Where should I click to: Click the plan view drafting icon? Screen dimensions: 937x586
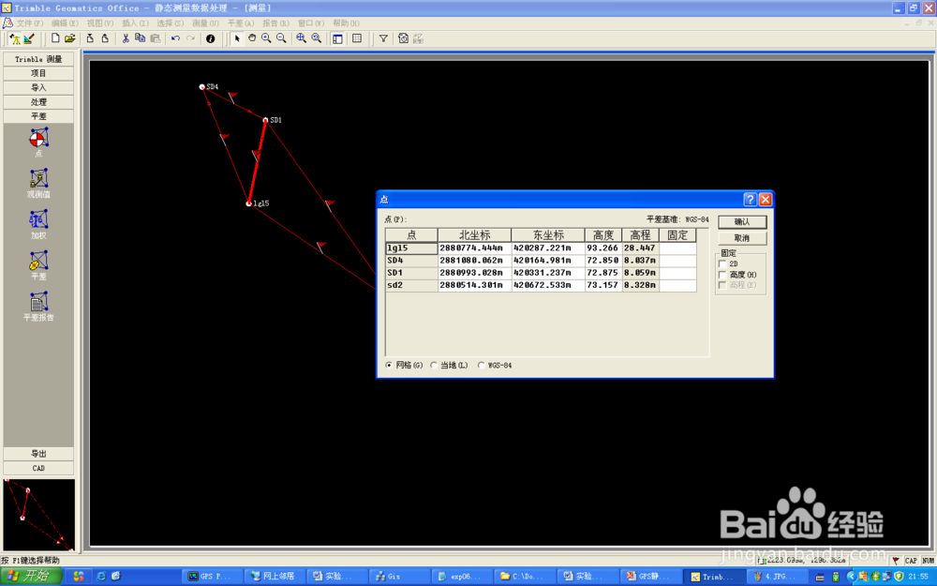[29, 38]
